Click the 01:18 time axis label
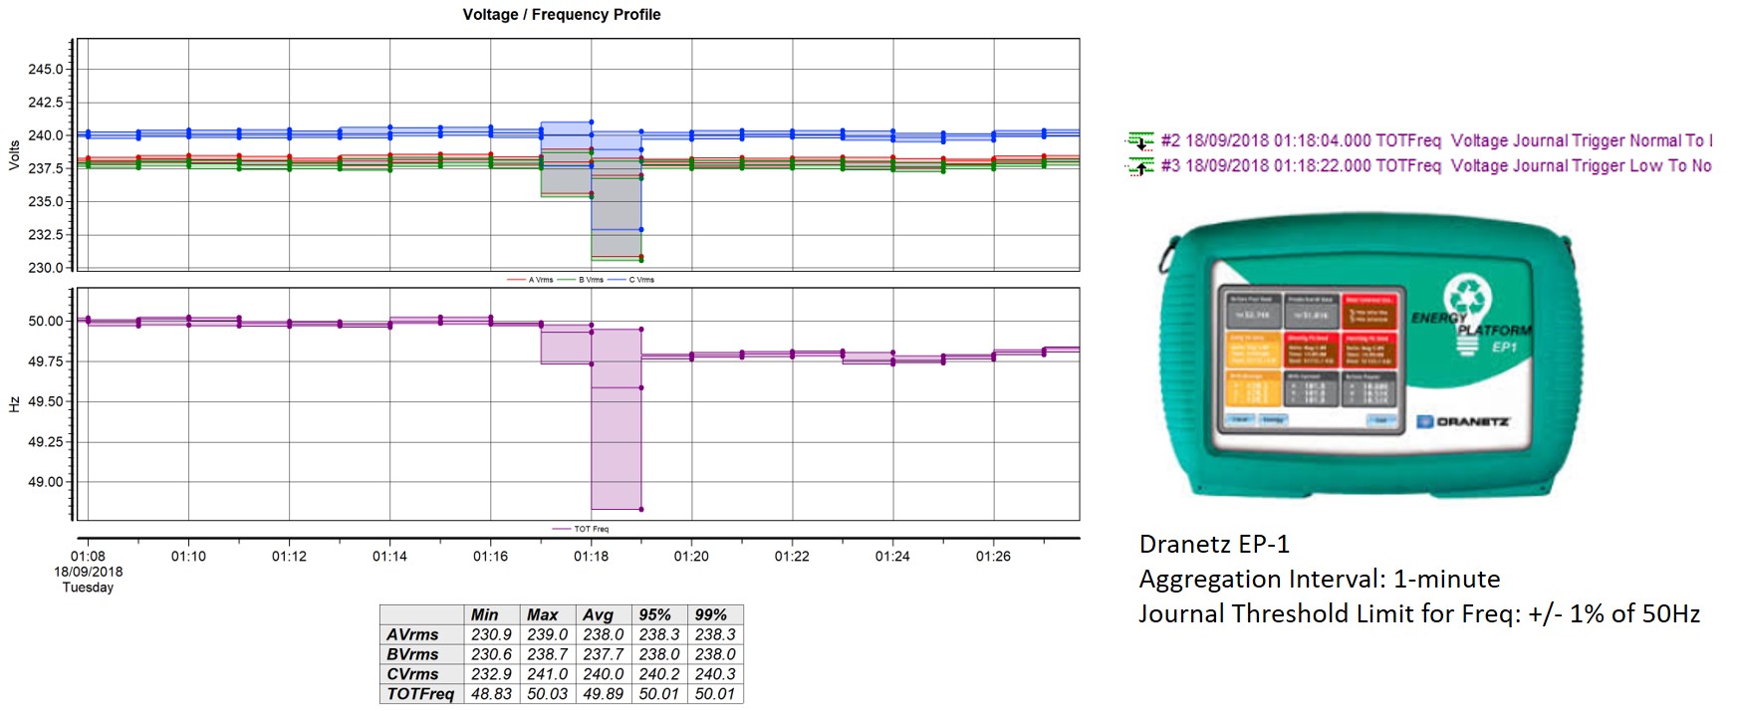 pos(591,556)
